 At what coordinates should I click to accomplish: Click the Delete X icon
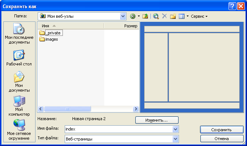click(165, 16)
